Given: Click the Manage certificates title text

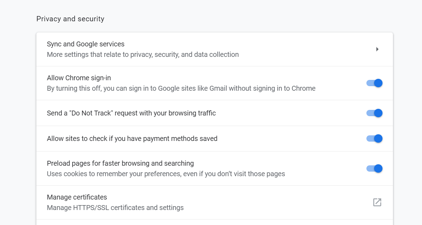Looking at the screenshot, I should (x=77, y=197).
